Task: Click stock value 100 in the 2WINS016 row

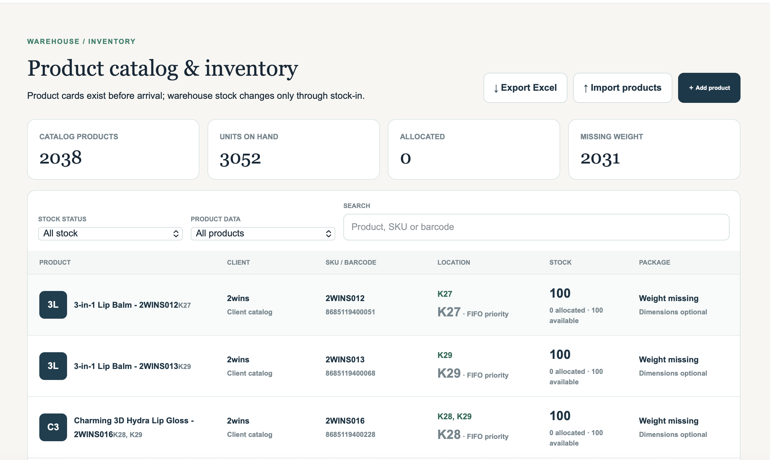Action: click(560, 416)
